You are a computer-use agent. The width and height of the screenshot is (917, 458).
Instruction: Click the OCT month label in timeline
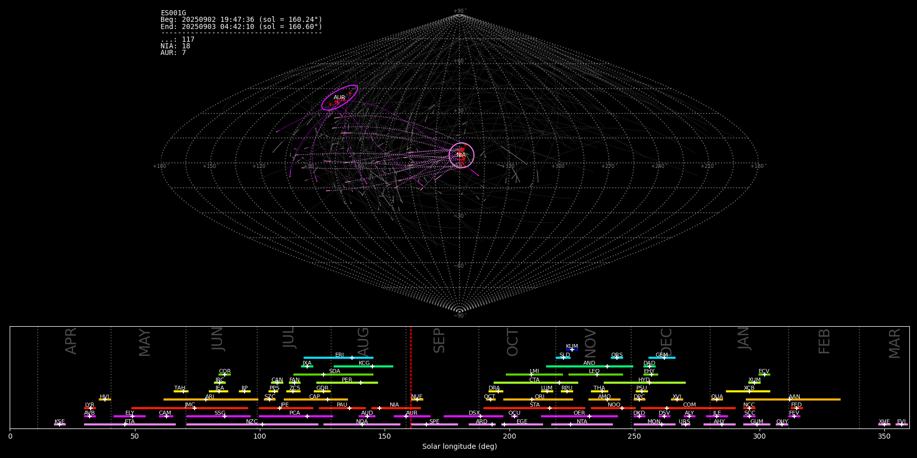513,342
